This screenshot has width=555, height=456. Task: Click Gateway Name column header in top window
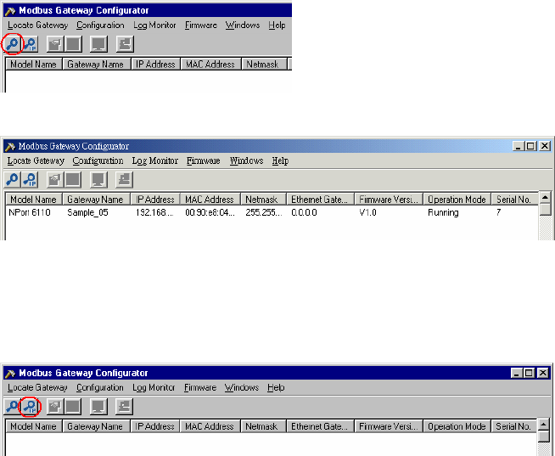coord(96,65)
